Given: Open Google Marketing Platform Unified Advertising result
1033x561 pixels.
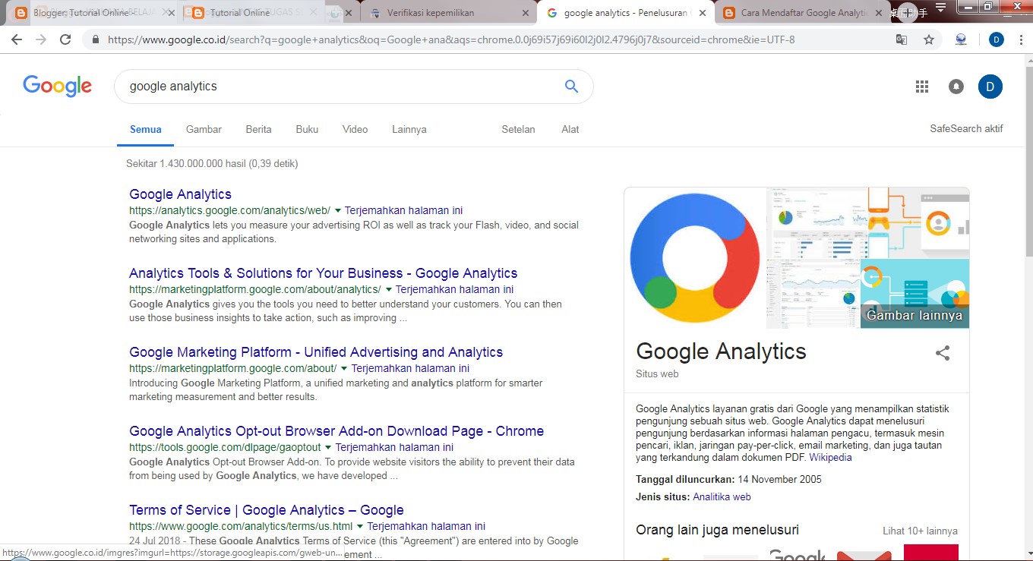Looking at the screenshot, I should [x=316, y=352].
